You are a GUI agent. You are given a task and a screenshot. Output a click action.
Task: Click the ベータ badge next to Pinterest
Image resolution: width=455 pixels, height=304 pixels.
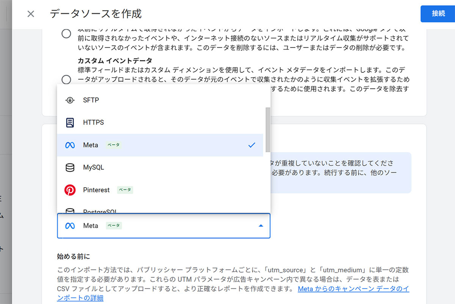click(125, 190)
